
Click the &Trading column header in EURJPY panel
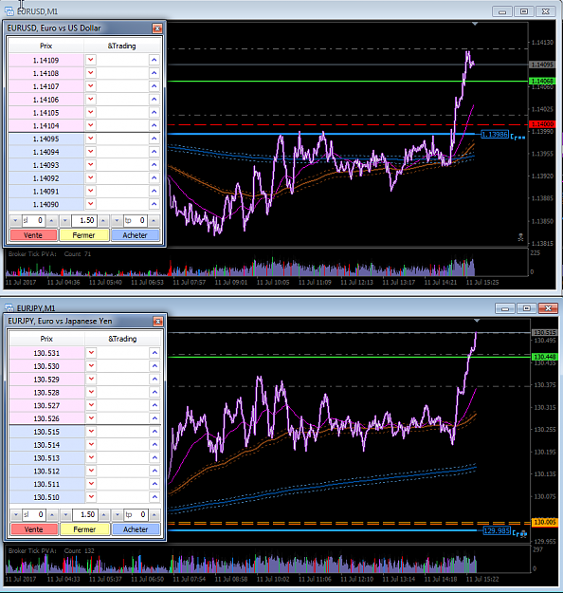click(x=122, y=339)
